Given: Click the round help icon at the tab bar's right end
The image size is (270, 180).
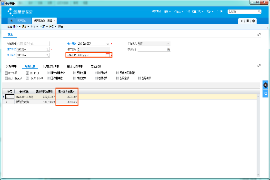Looking at the screenshot, I should click(x=253, y=21).
